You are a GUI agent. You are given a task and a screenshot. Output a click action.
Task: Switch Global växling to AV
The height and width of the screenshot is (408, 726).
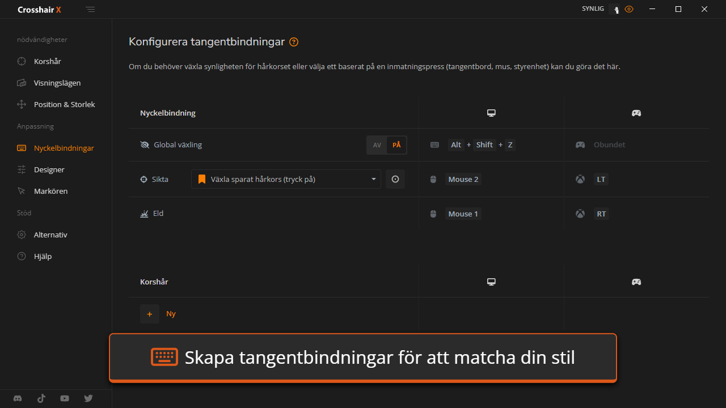click(x=377, y=145)
